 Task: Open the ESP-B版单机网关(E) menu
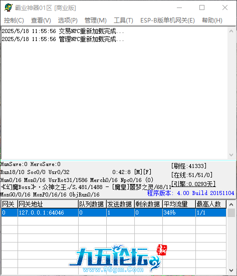point(167,20)
